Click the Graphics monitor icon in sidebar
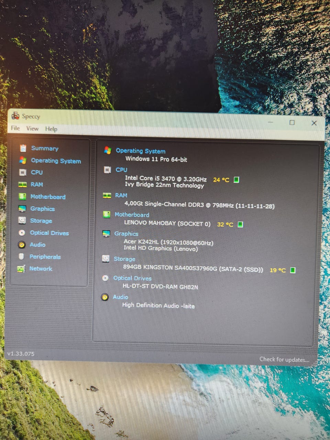330x440 pixels. [22, 209]
